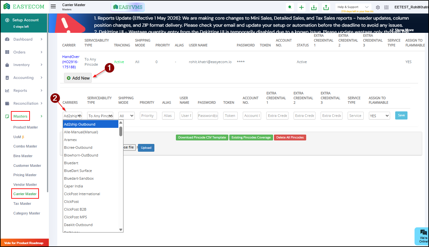Open the Assign to Flammable YES dropdown
This screenshot has width=429, height=247.
pos(379,116)
